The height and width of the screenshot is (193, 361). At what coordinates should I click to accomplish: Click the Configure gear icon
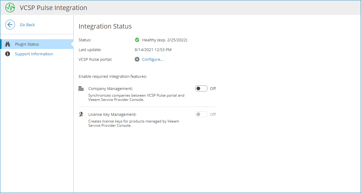(137, 59)
